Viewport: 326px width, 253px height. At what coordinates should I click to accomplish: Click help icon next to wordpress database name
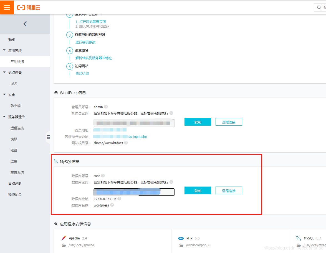[112, 205]
